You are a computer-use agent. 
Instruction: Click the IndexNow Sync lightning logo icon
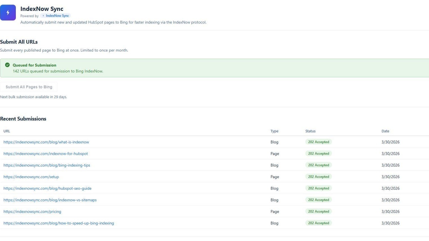[8, 12]
